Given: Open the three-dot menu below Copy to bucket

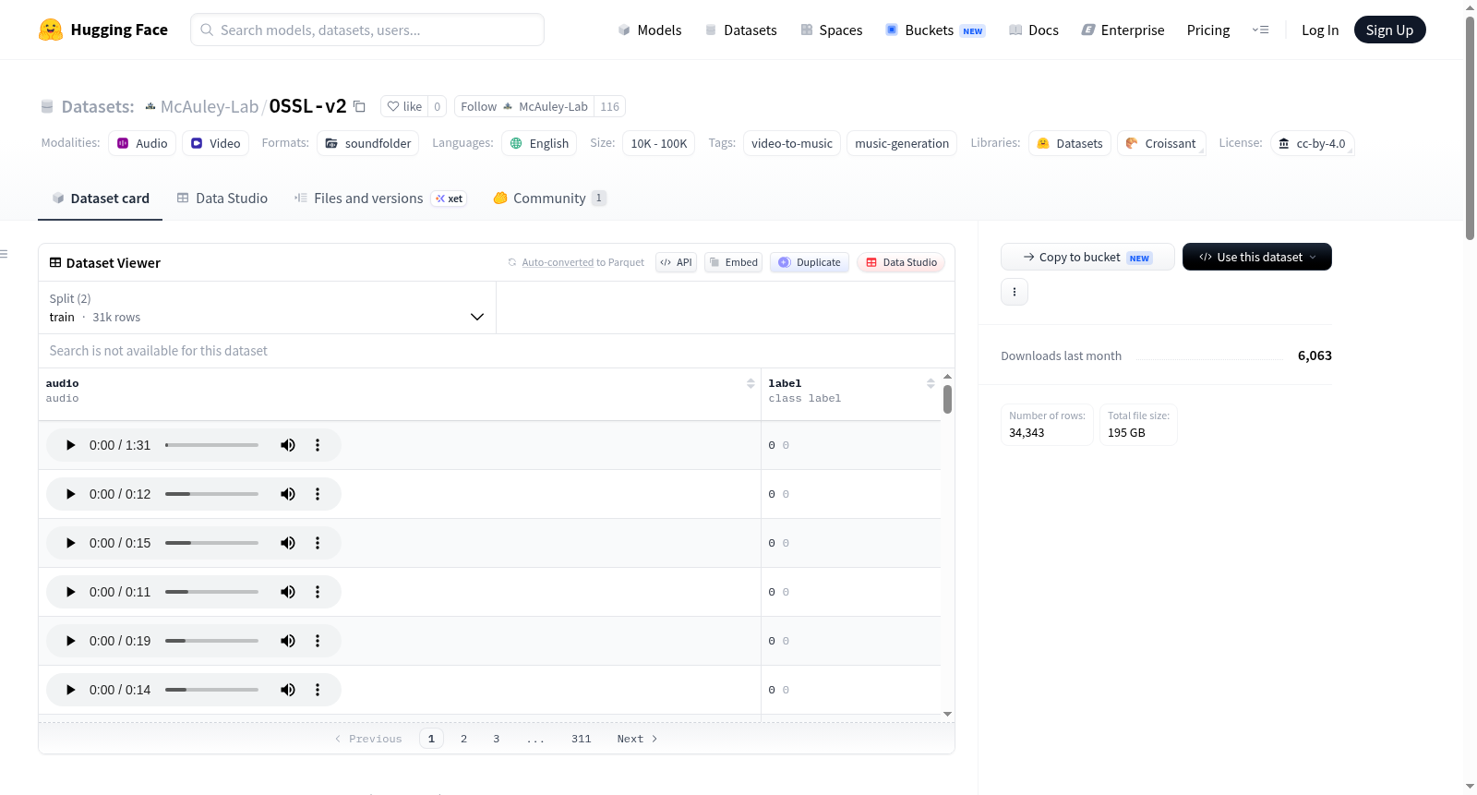Looking at the screenshot, I should pyautogui.click(x=1015, y=292).
